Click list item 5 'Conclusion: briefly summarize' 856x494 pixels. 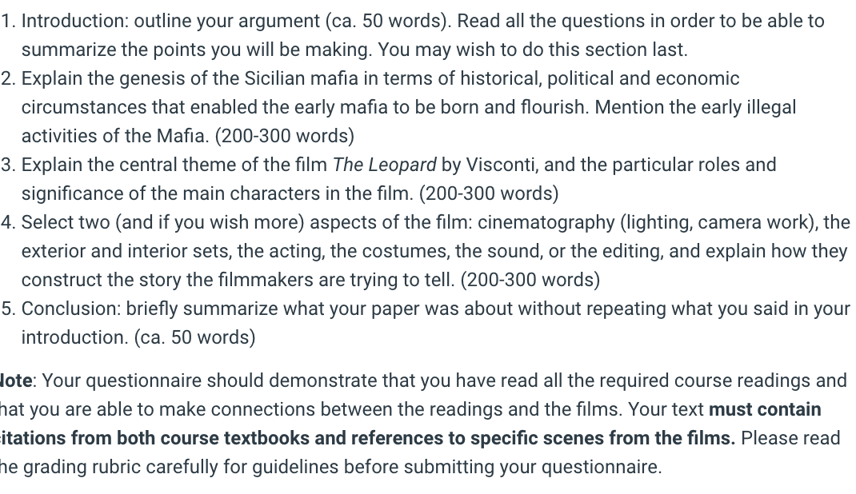click(x=426, y=323)
